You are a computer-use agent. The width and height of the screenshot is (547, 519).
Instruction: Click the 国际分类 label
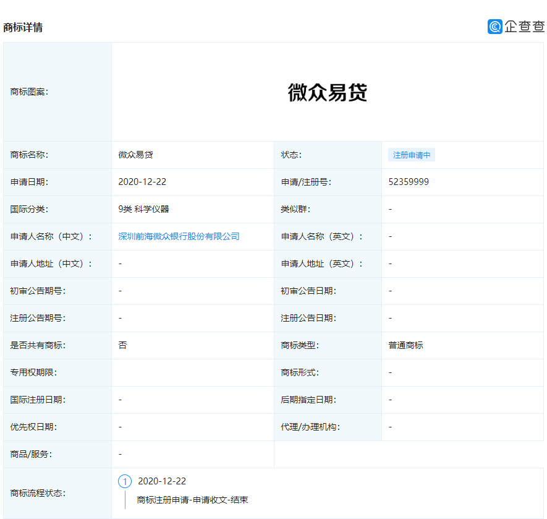pyautogui.click(x=29, y=209)
